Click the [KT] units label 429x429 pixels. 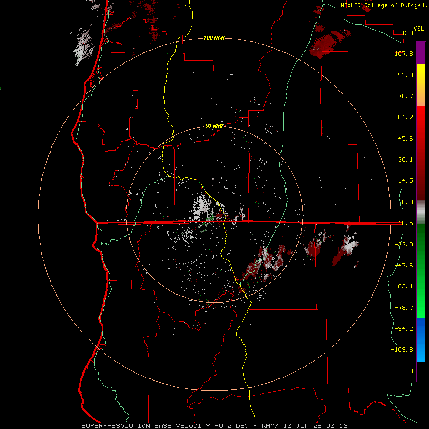coord(407,33)
